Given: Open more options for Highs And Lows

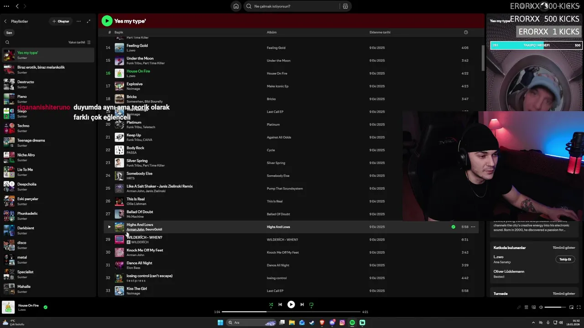Looking at the screenshot, I should click(x=473, y=227).
